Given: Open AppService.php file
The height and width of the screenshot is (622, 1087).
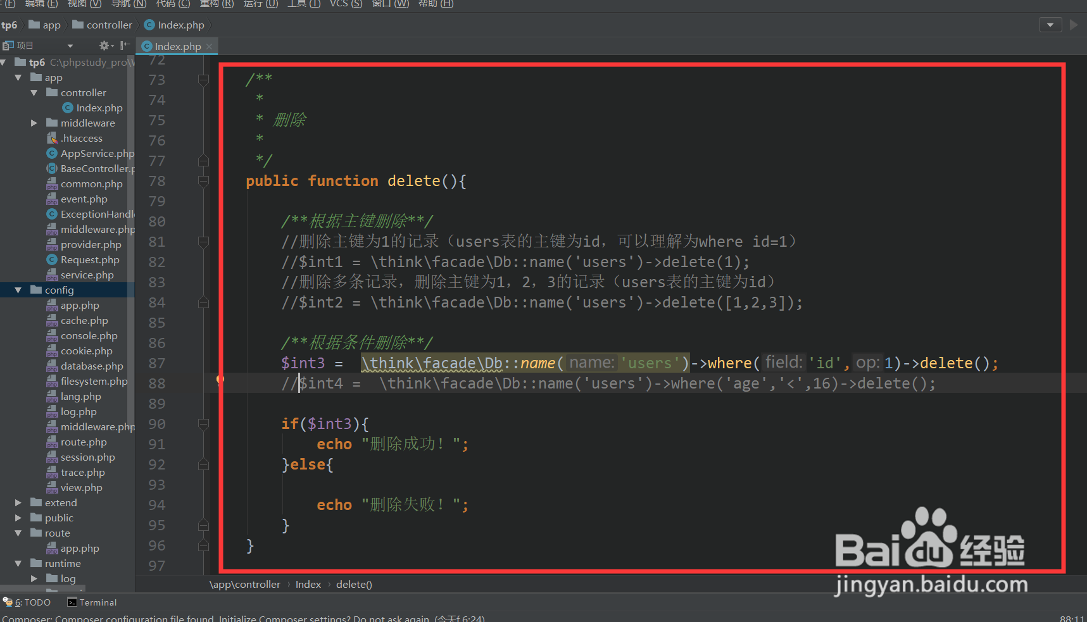Looking at the screenshot, I should click(91, 153).
